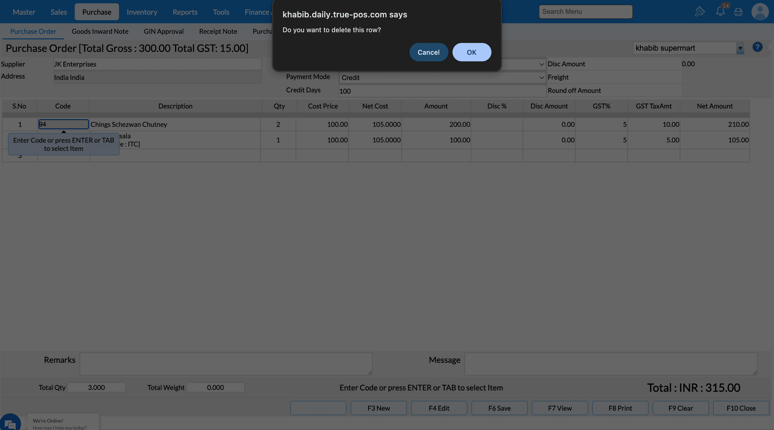774x430 pixels.
Task: Expand the Payment Mode Credit dropdown
Action: tap(541, 78)
